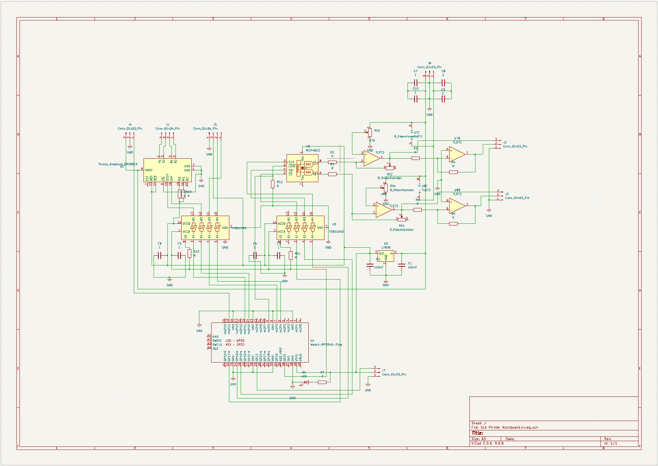Click the J4 Conn_01x03_Pin label
This screenshot has width=658, height=466.
pyautogui.click(x=130, y=129)
